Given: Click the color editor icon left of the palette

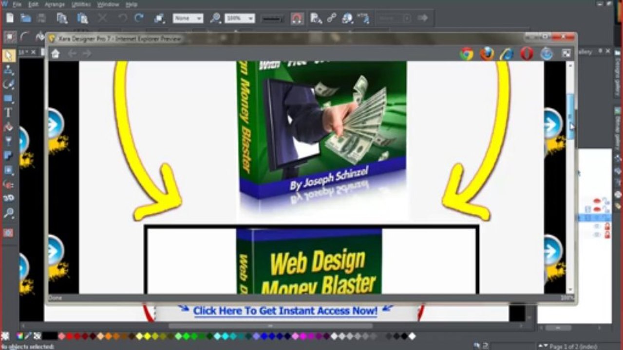Looking at the screenshot, I should (x=20, y=336).
